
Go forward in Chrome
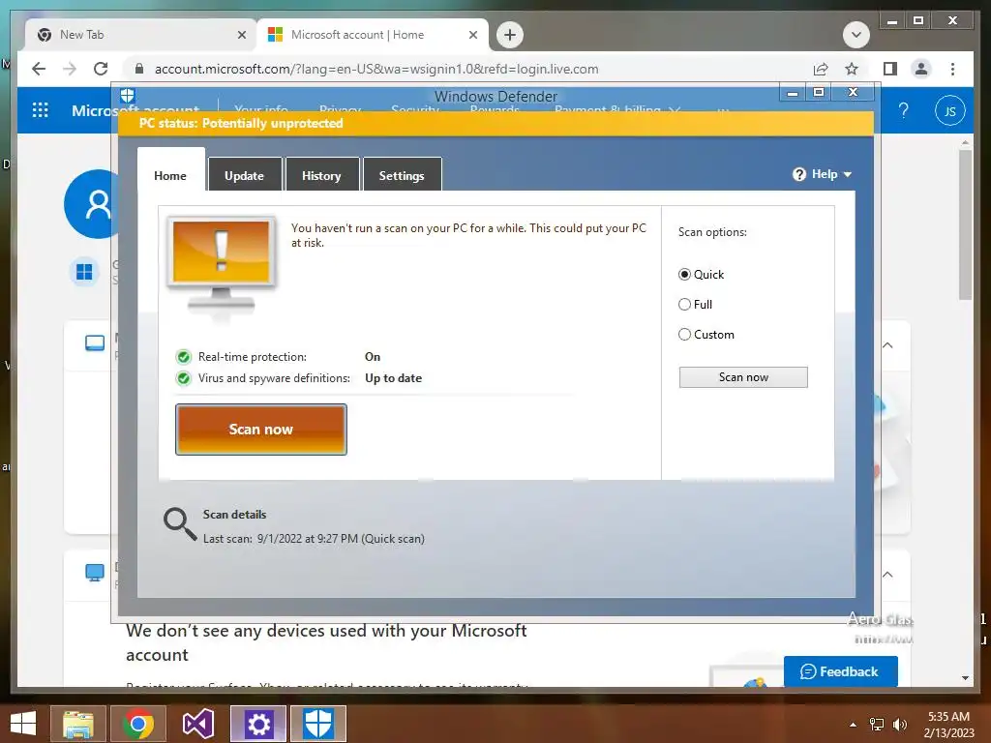point(70,69)
